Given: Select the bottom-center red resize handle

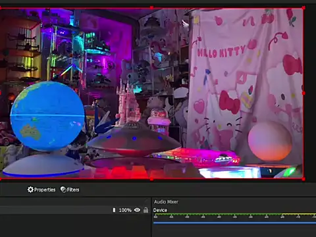Looking at the screenshot, I should coord(151,179).
